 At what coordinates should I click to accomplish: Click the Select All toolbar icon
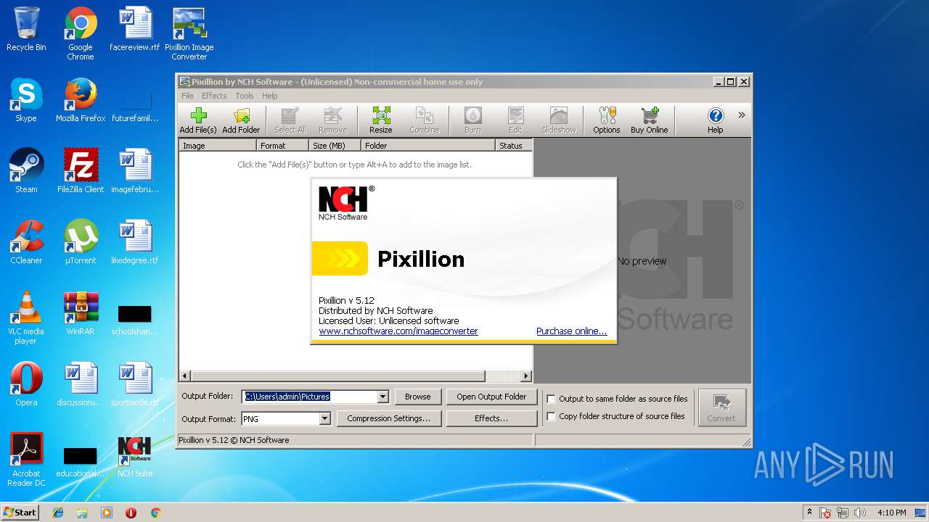point(290,120)
